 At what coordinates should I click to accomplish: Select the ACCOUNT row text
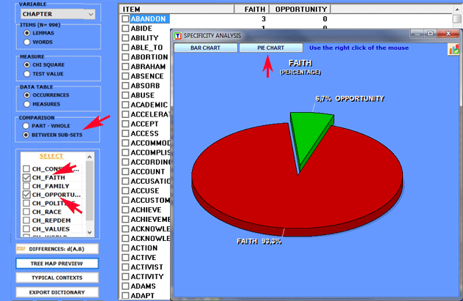pos(148,171)
